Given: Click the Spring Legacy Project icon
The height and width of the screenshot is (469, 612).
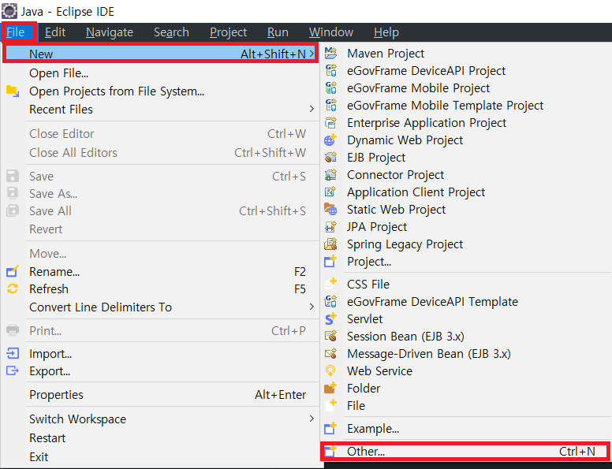Looking at the screenshot, I should pos(330,244).
